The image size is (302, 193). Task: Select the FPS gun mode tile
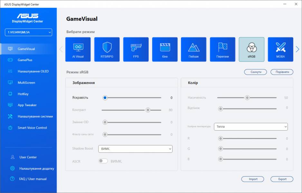[136, 50]
